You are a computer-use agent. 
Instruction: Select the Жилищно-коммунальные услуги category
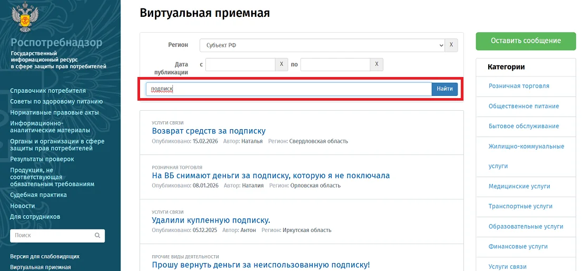click(x=526, y=157)
